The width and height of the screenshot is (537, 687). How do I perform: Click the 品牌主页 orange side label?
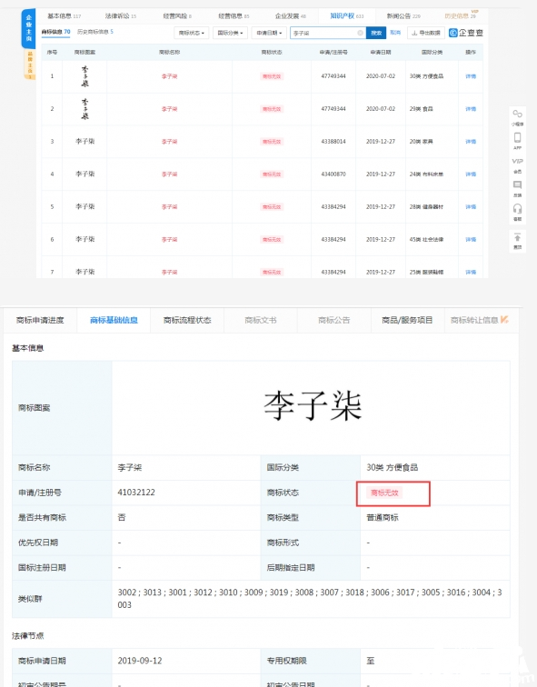30,65
